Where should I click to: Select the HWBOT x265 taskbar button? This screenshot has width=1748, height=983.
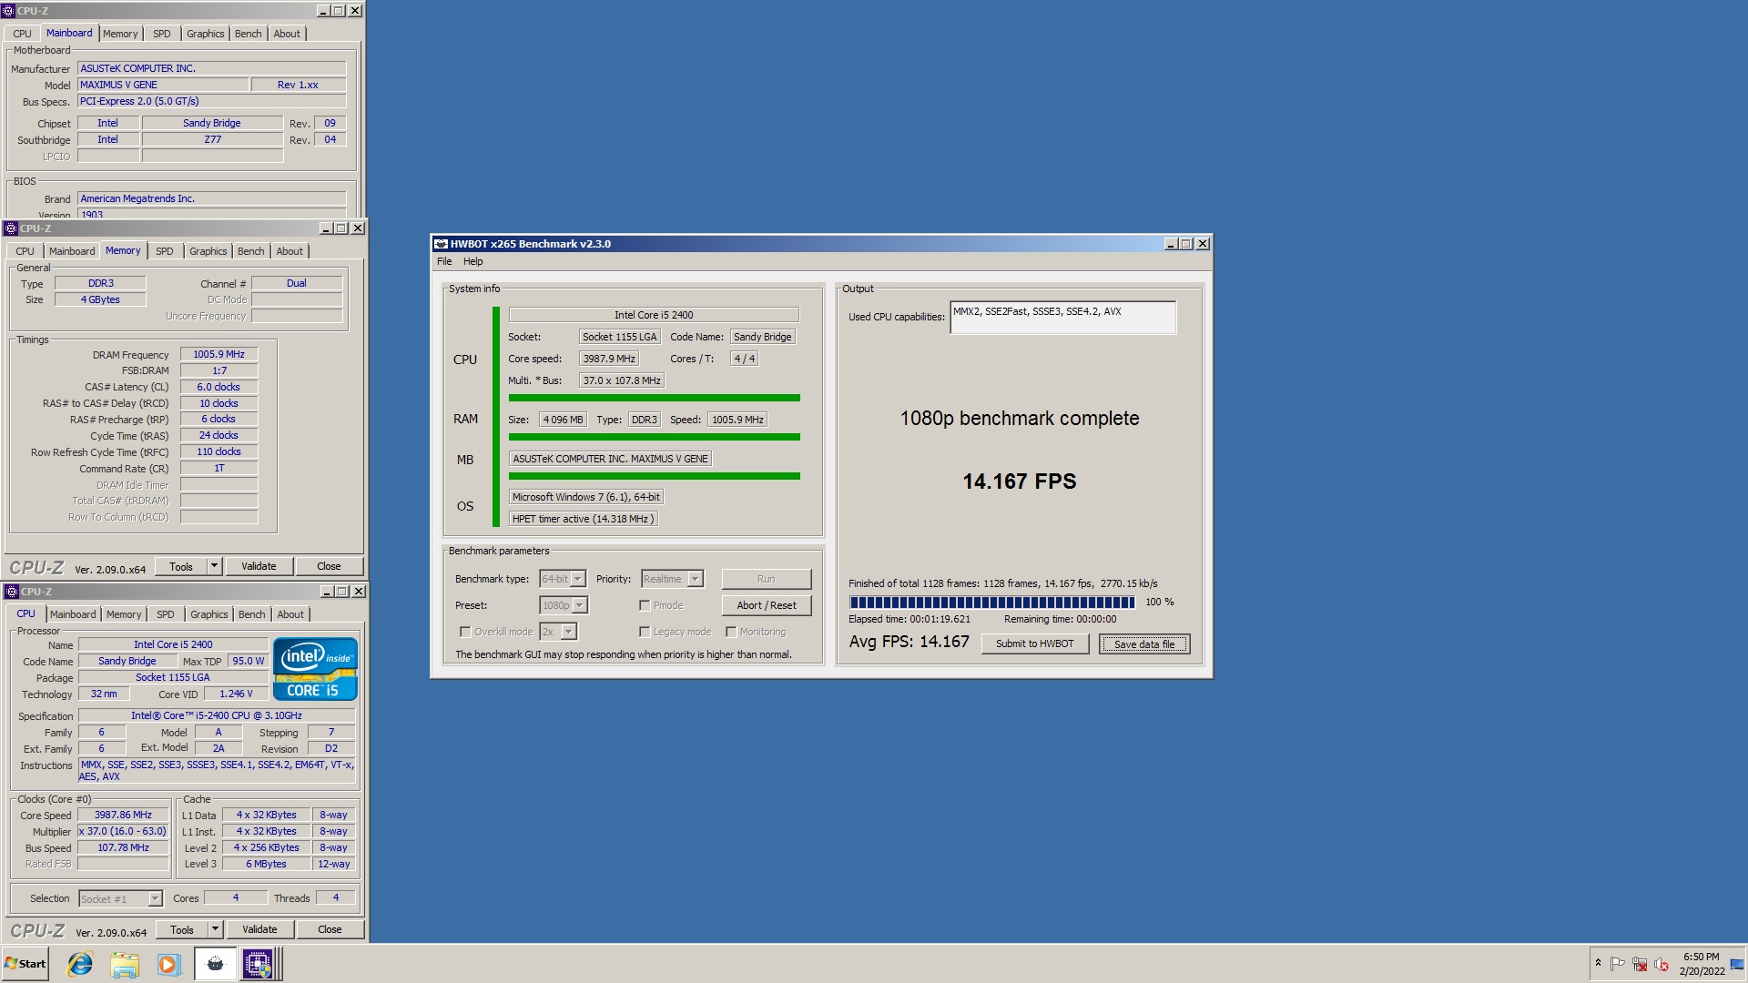(215, 964)
